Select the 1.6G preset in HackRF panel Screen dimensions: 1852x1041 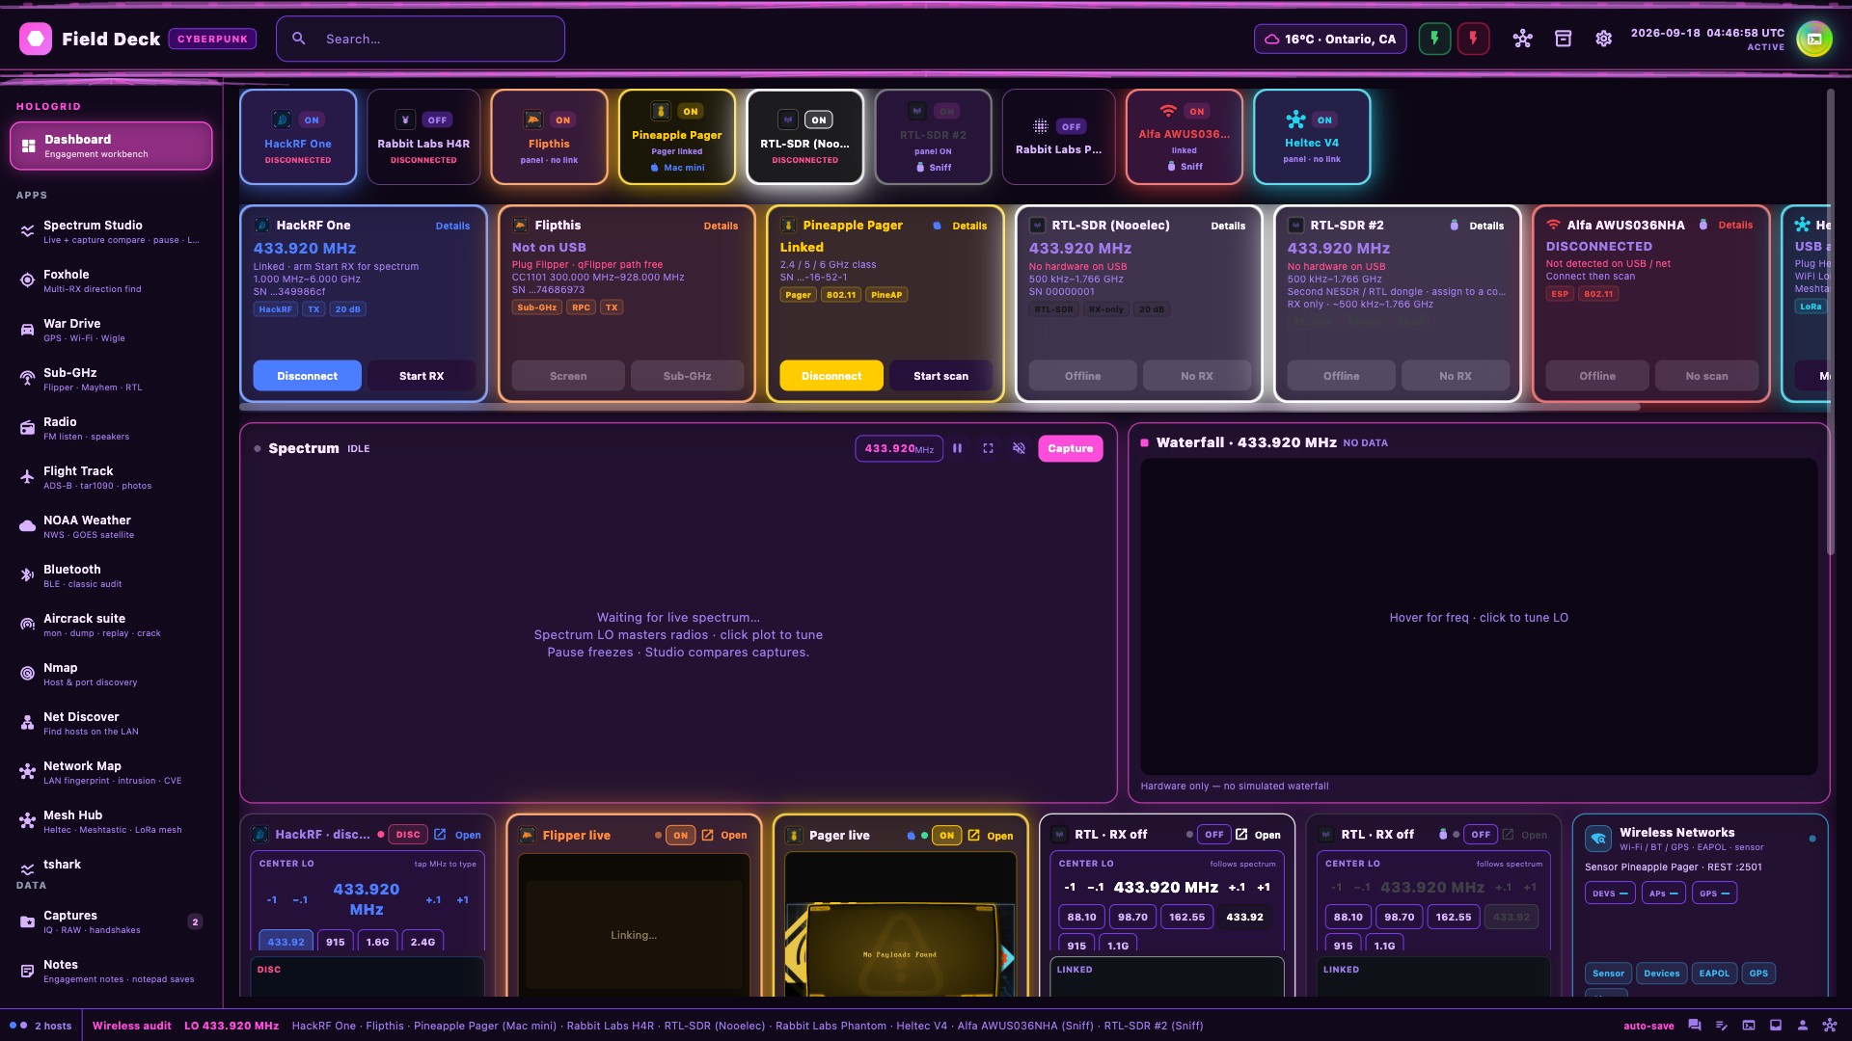coord(377,942)
